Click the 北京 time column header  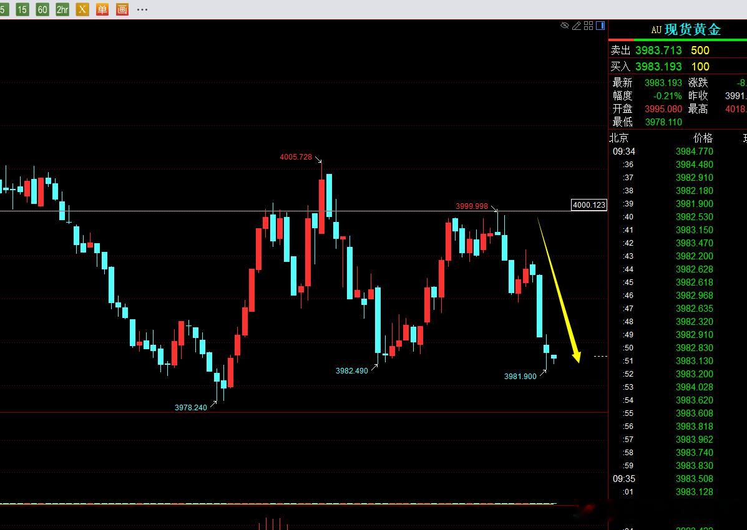click(619, 138)
